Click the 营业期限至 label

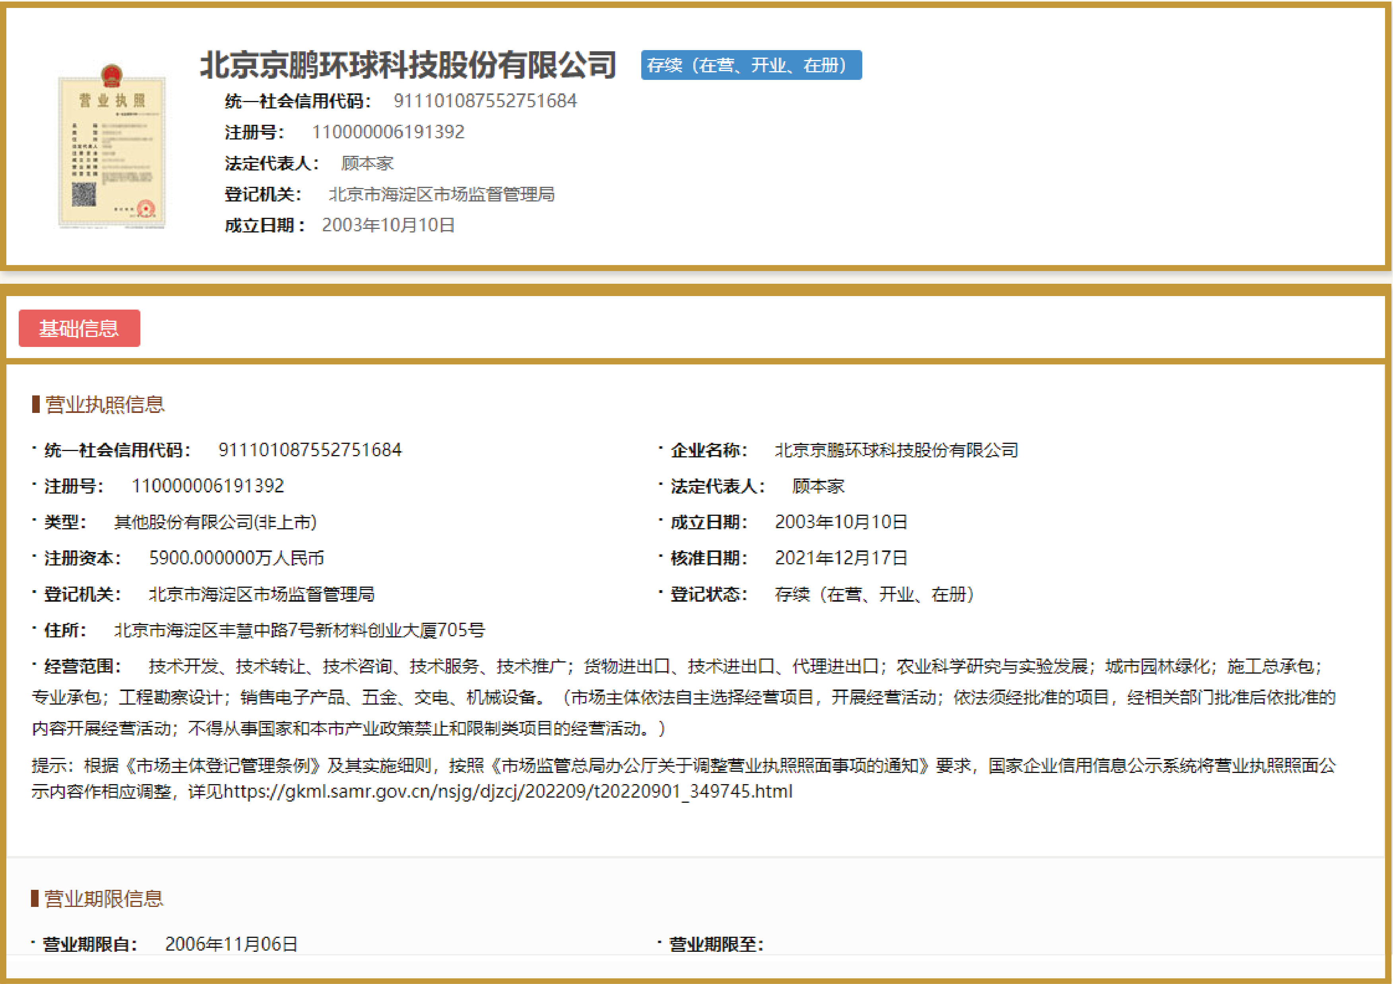point(716,944)
